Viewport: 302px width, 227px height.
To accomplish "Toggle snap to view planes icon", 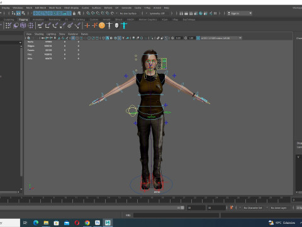I will (x=108, y=13).
